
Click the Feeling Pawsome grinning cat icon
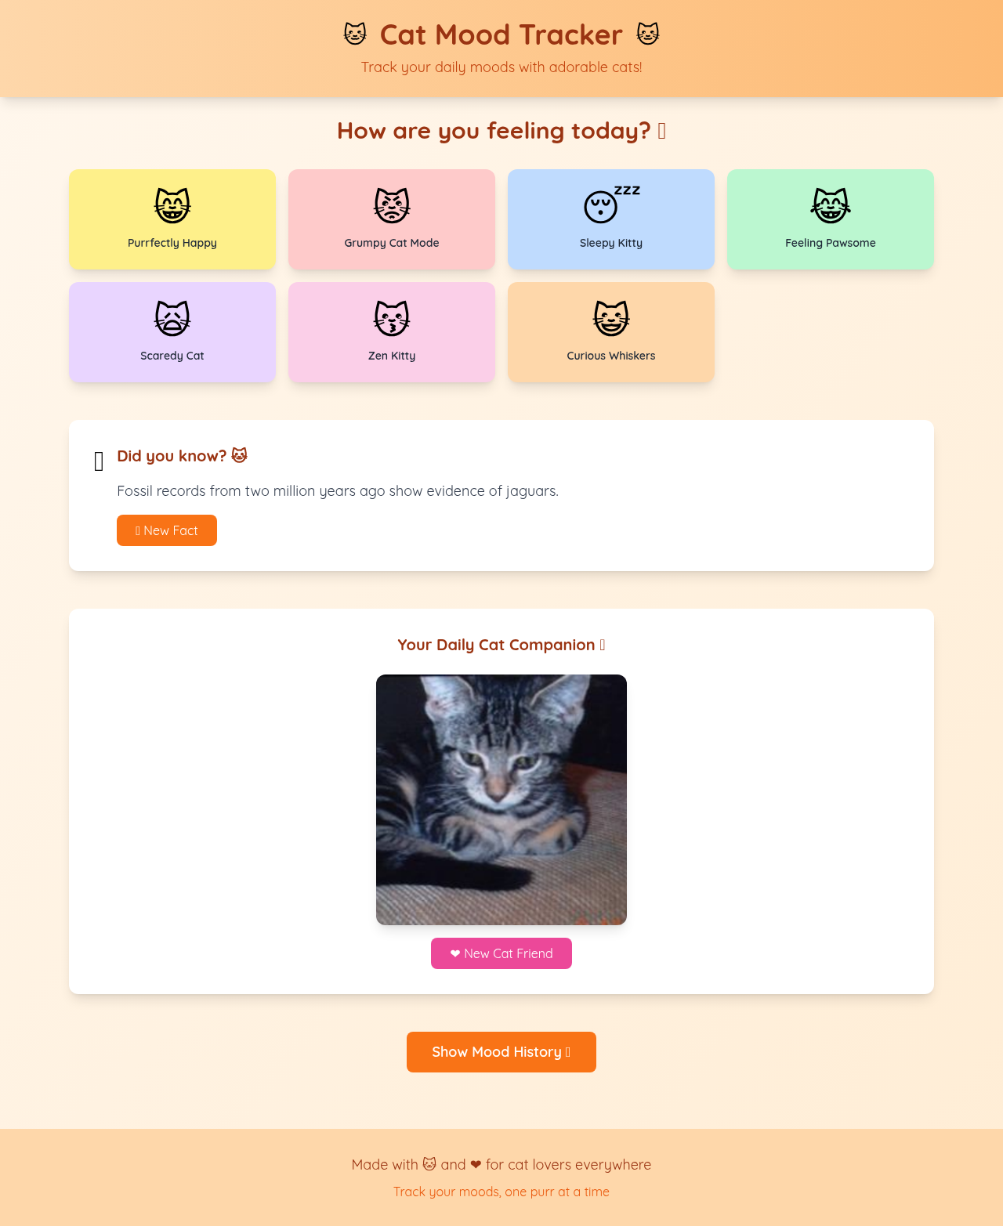pos(830,204)
